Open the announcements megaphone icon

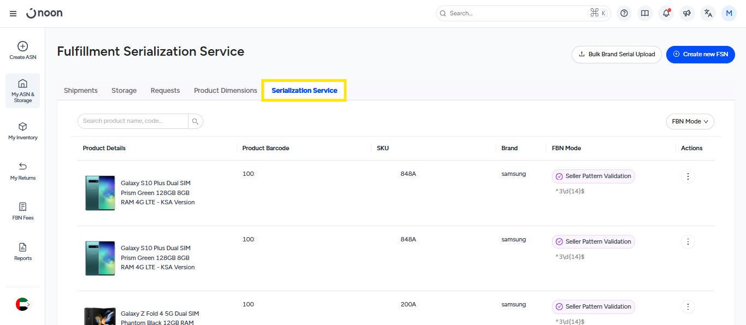[x=687, y=14]
